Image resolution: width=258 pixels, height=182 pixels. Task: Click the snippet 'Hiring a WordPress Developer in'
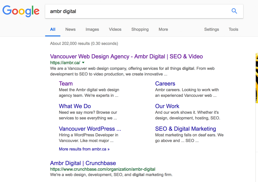(x=88, y=138)
